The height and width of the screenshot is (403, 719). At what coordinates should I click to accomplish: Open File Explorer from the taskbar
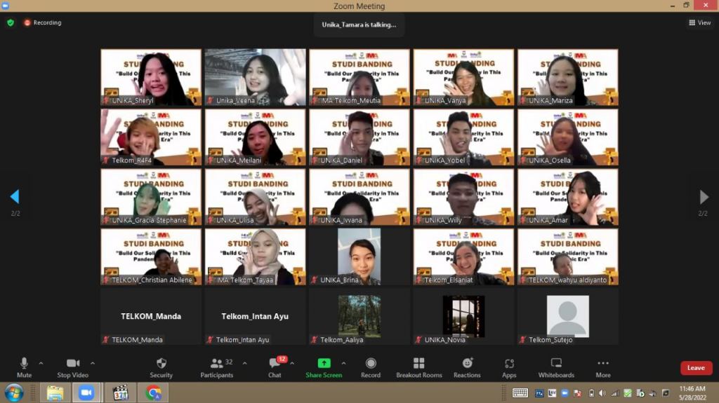coord(55,393)
